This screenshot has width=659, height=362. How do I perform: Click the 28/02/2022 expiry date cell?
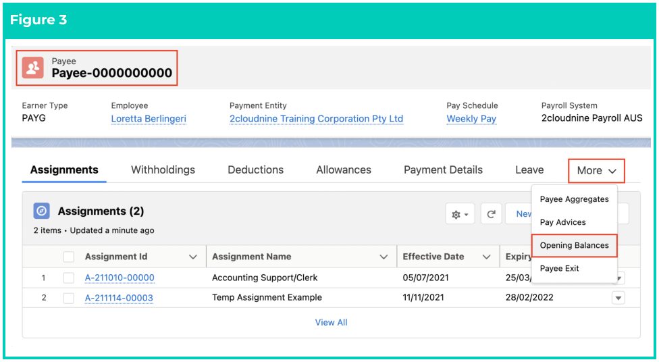529,298
